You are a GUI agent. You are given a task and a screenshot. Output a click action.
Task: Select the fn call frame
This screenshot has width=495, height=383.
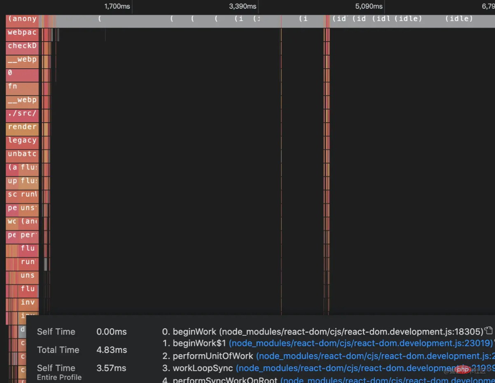[22, 86]
